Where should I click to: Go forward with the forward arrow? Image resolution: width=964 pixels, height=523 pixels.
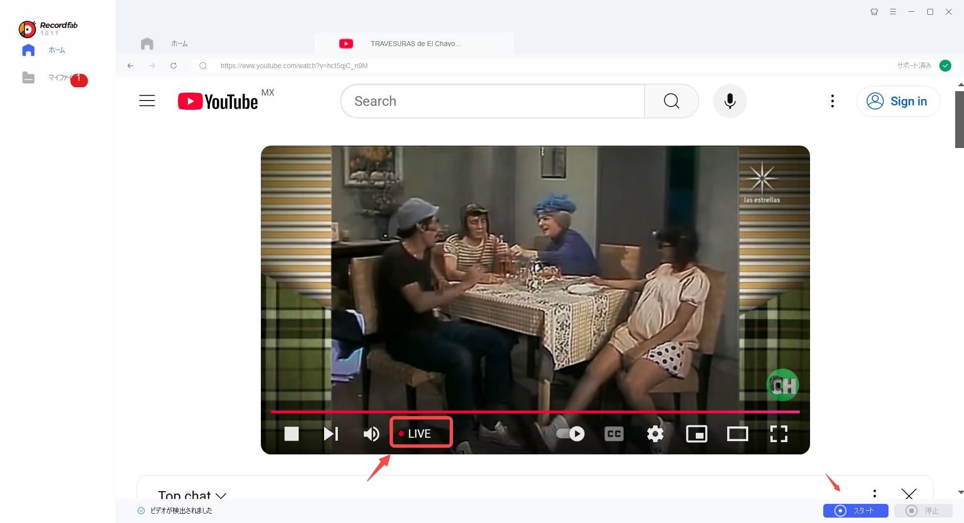(x=152, y=66)
